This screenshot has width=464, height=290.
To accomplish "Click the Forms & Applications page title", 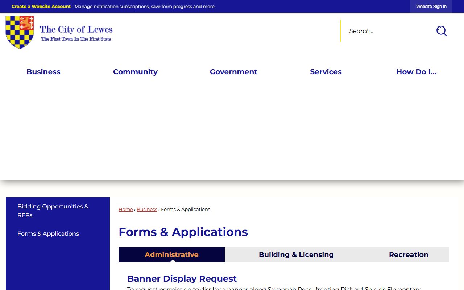I will 183,232.
